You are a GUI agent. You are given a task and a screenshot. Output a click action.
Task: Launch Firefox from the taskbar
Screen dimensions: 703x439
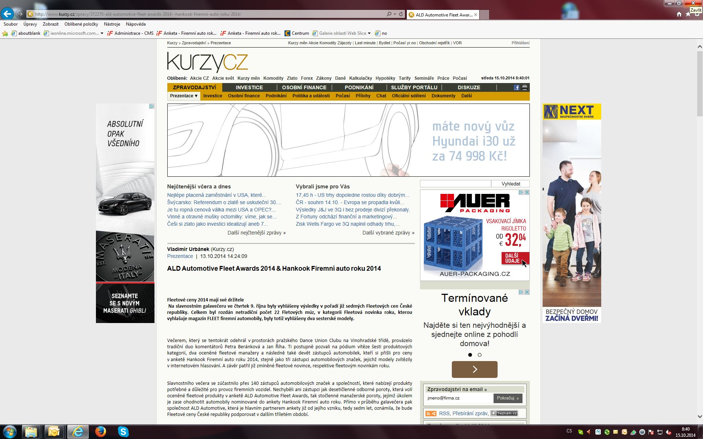tap(100, 432)
